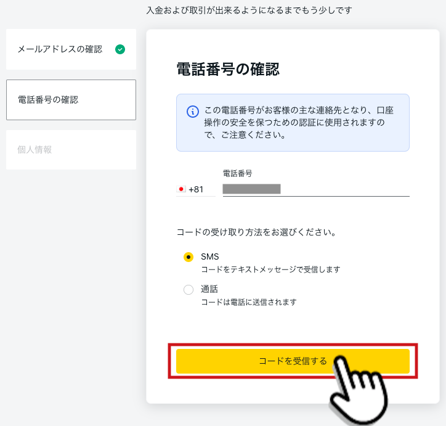Click the コードをテキストメッセージで受信します description
The height and width of the screenshot is (426, 446).
click(x=270, y=269)
